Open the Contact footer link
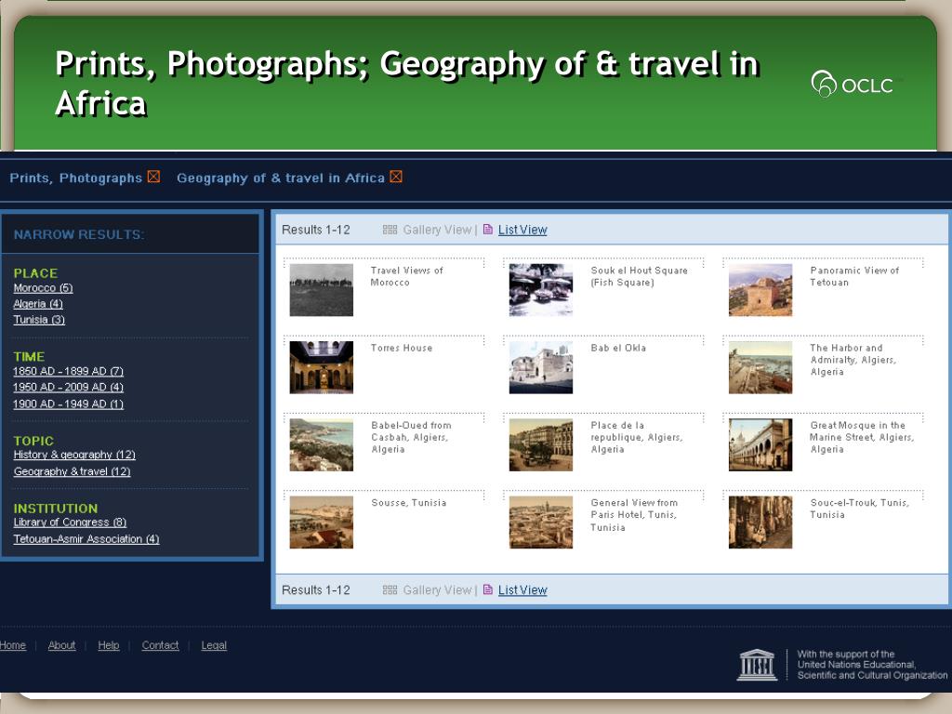Screen dimensions: 952x714 160,645
